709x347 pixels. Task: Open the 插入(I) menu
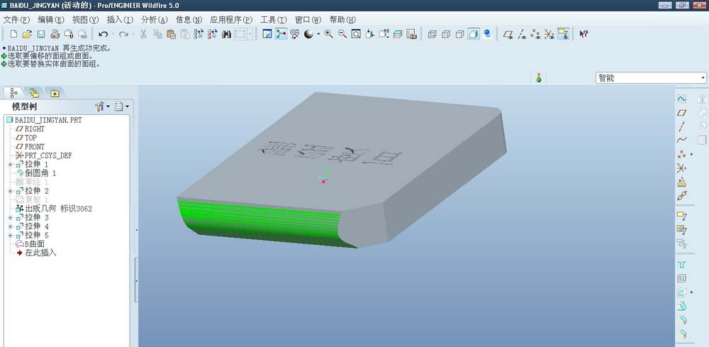[120, 20]
